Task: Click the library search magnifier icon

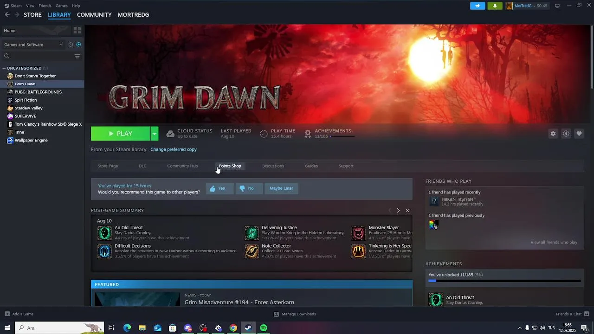Action: click(6, 56)
